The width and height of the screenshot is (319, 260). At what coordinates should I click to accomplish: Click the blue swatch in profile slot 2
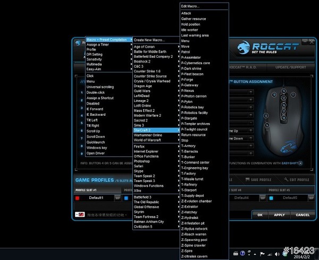126,198
